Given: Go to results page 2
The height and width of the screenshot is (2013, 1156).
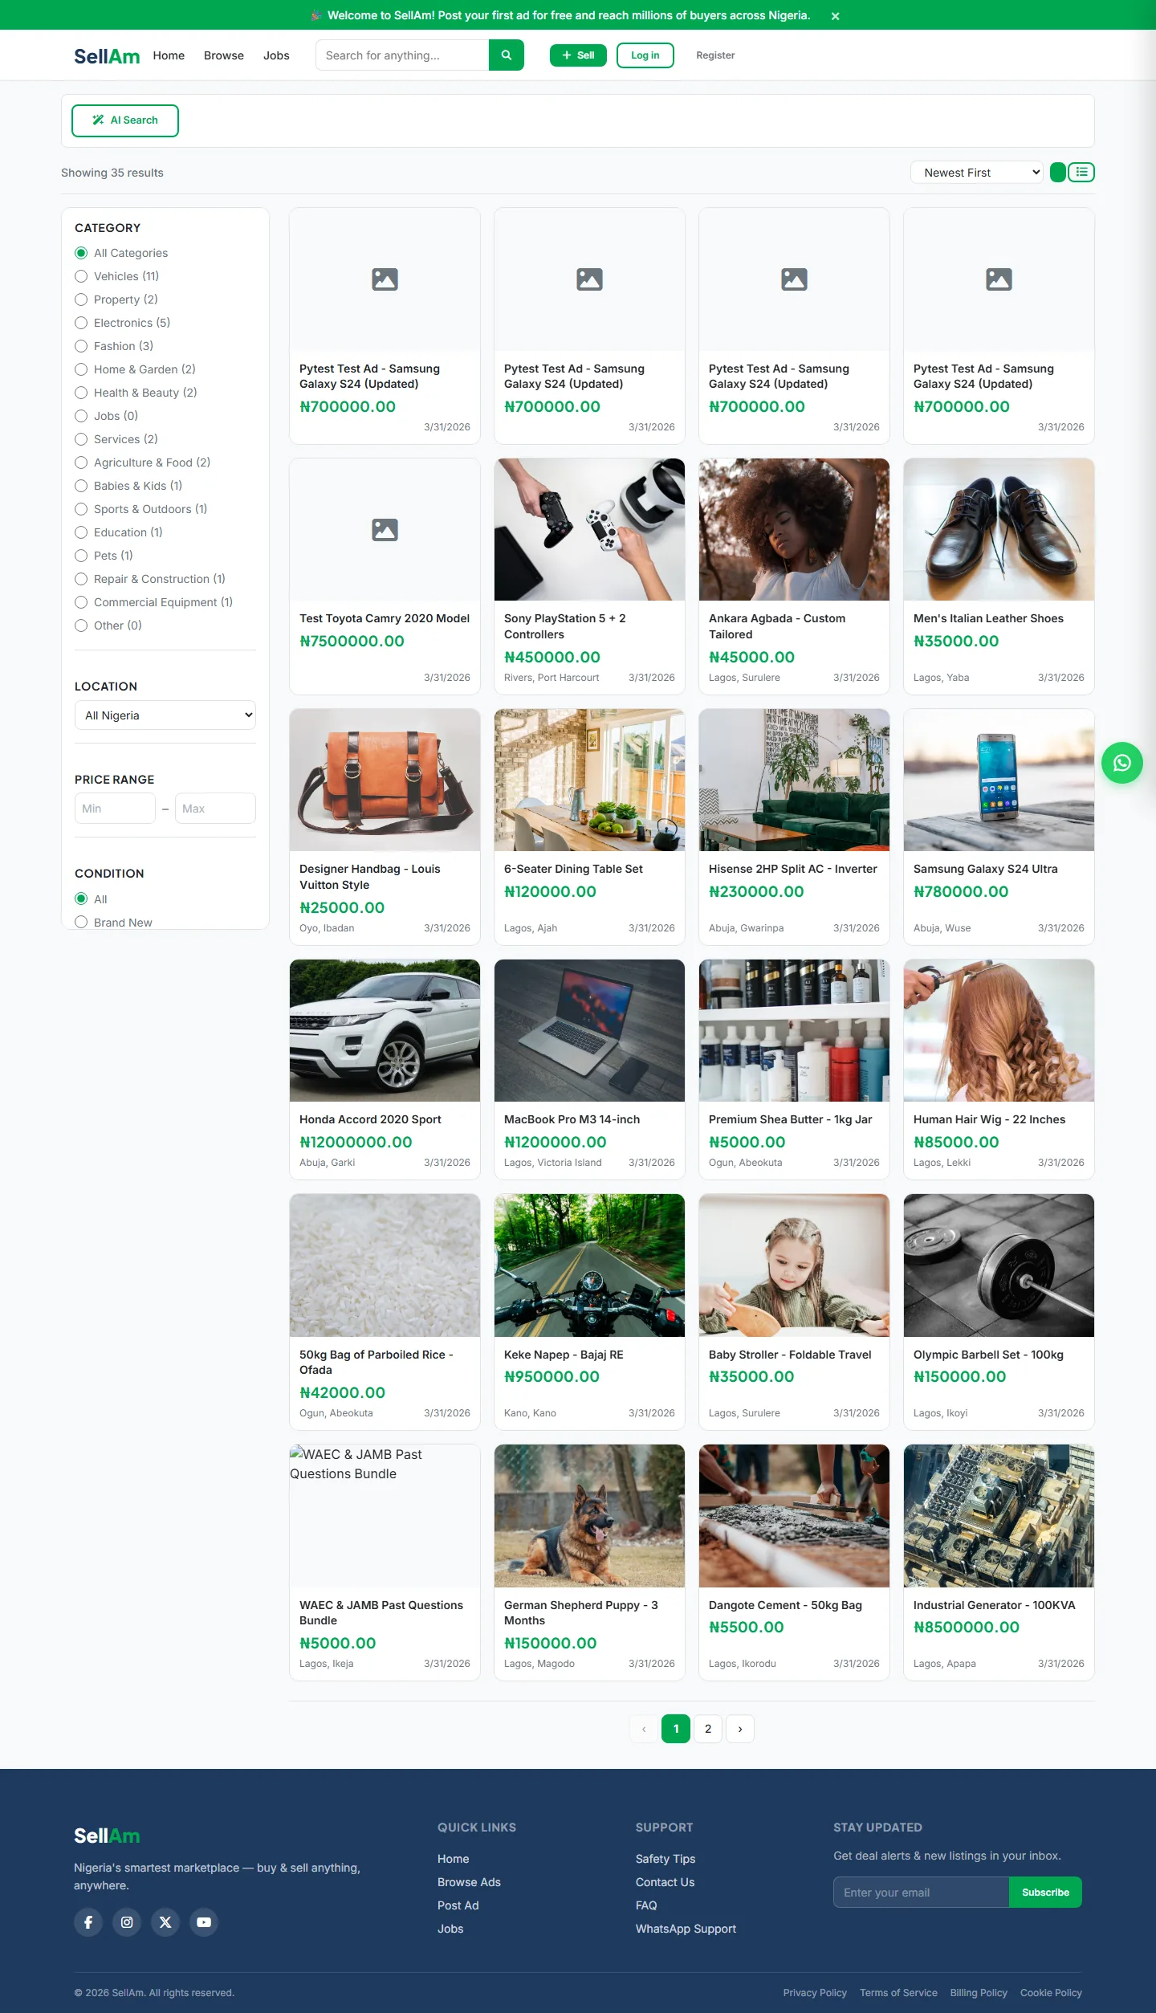Looking at the screenshot, I should tap(708, 1729).
